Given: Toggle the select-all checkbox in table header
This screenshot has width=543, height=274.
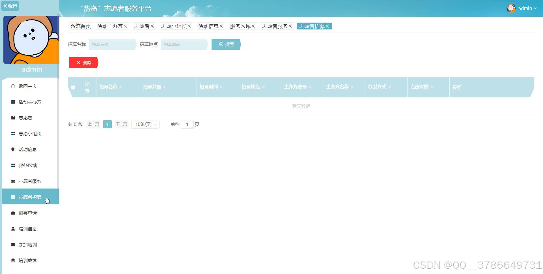Looking at the screenshot, I should pyautogui.click(x=74, y=87).
